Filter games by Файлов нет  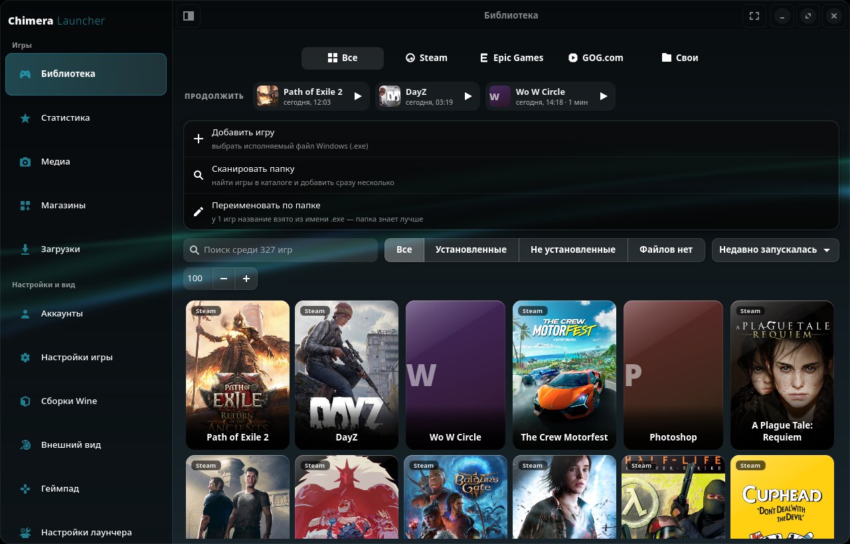[x=666, y=250]
